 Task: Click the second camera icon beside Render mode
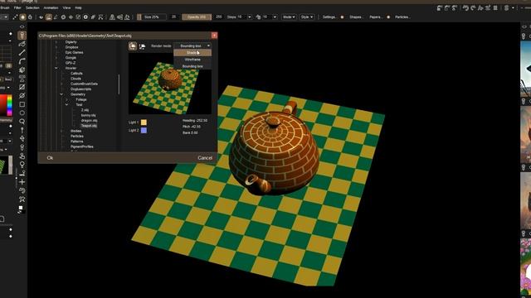tap(142, 46)
